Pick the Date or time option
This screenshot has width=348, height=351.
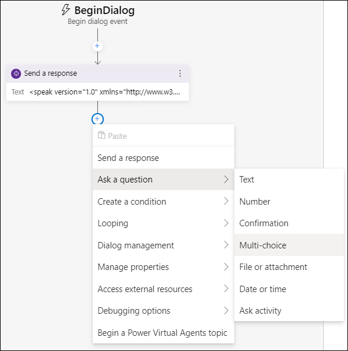pos(289,289)
